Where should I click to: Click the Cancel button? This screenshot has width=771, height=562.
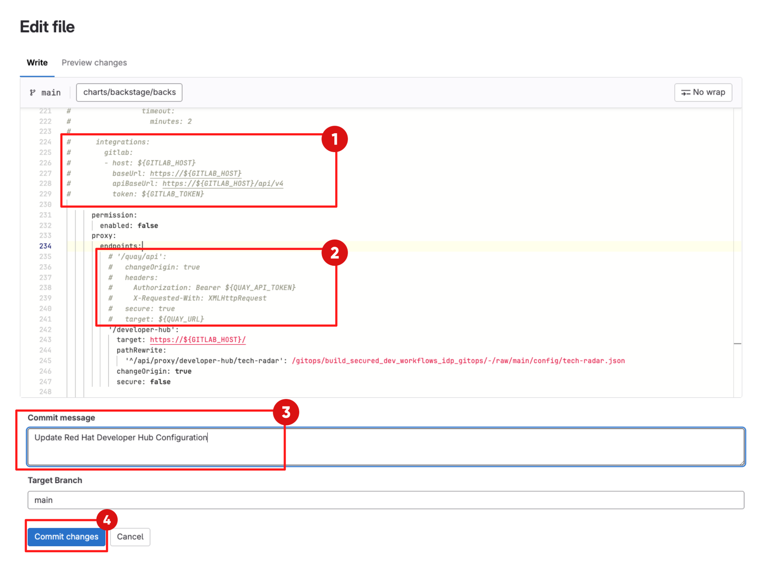(x=130, y=537)
